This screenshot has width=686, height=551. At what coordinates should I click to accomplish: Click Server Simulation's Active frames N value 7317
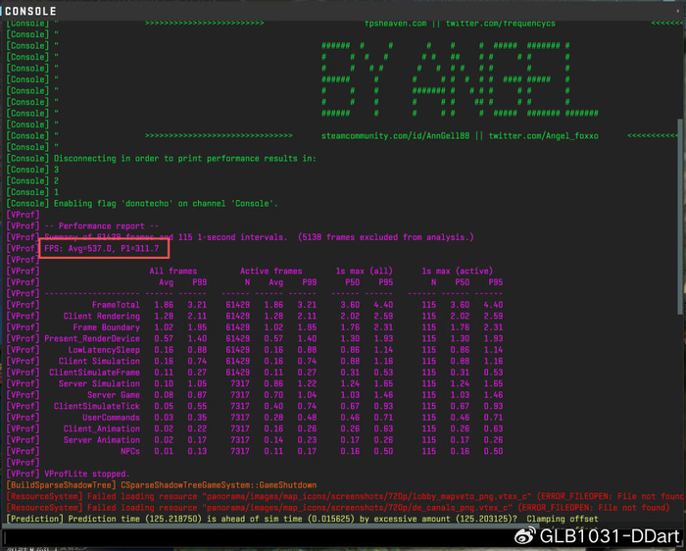[240, 383]
